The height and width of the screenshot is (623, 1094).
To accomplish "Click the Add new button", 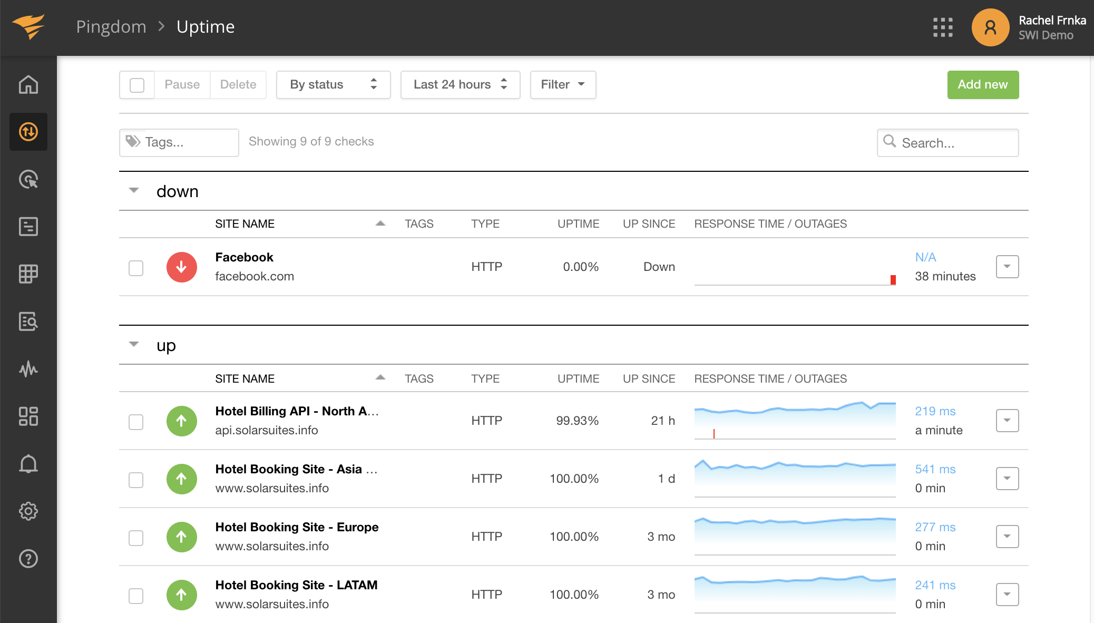I will [982, 84].
